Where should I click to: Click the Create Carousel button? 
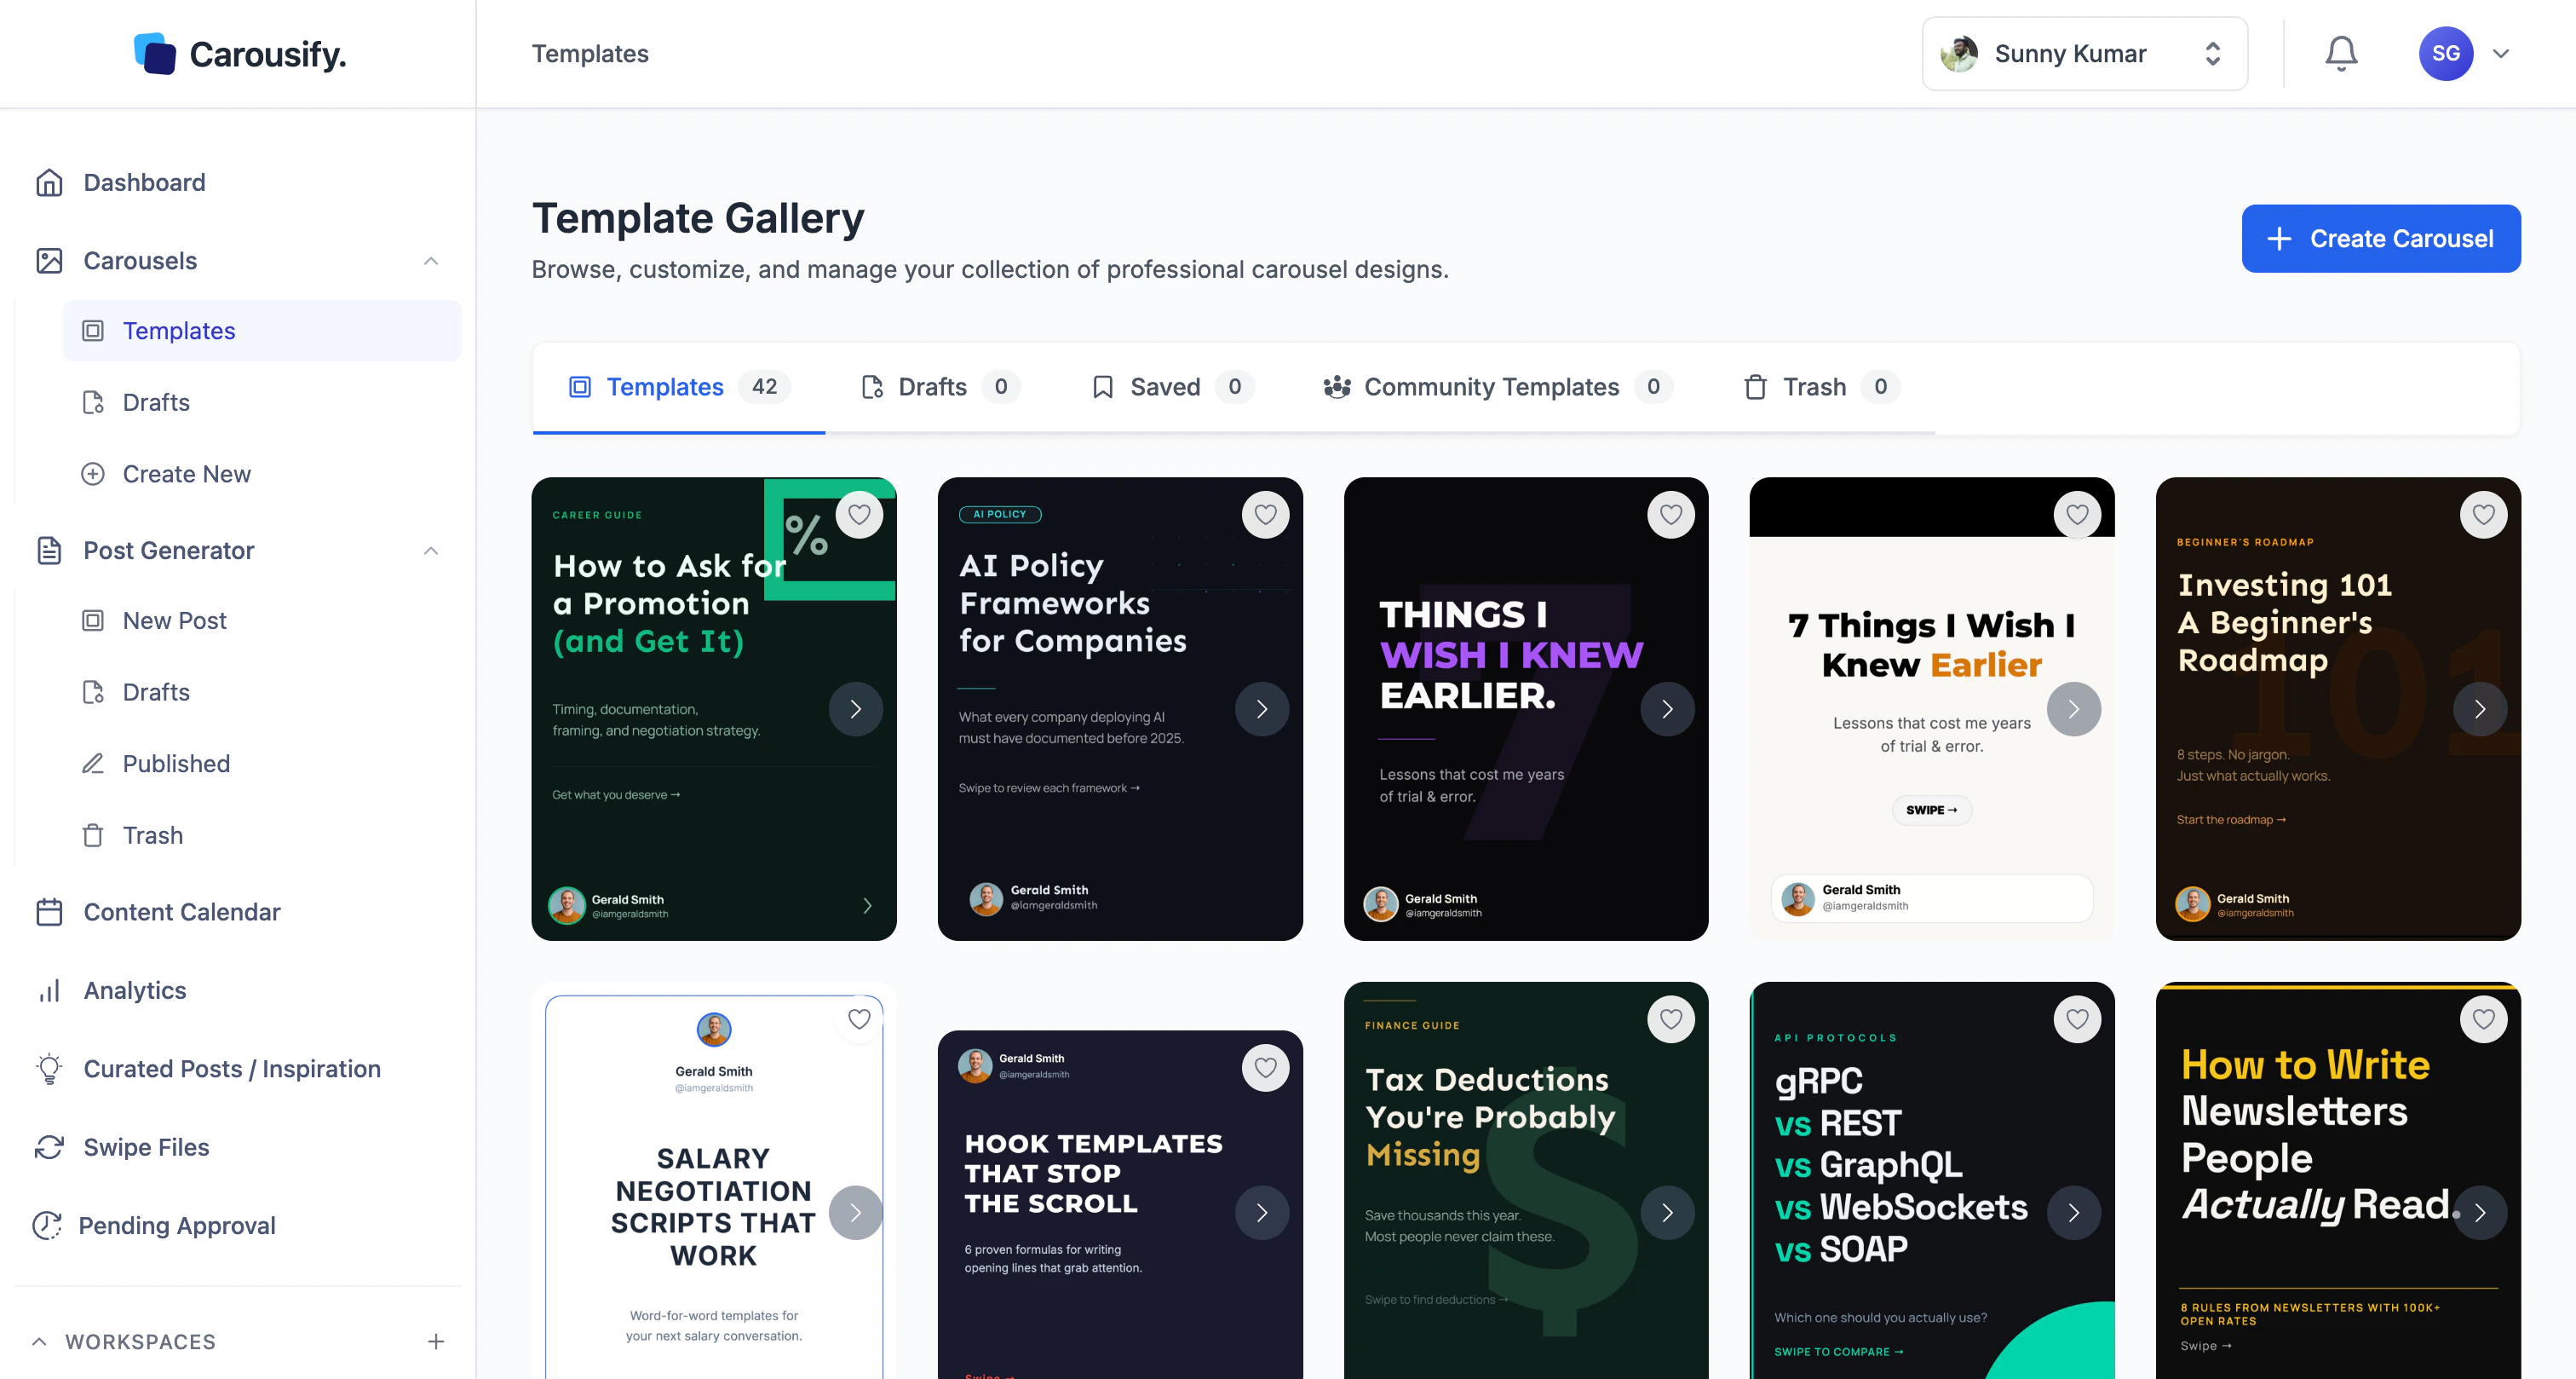2380,238
